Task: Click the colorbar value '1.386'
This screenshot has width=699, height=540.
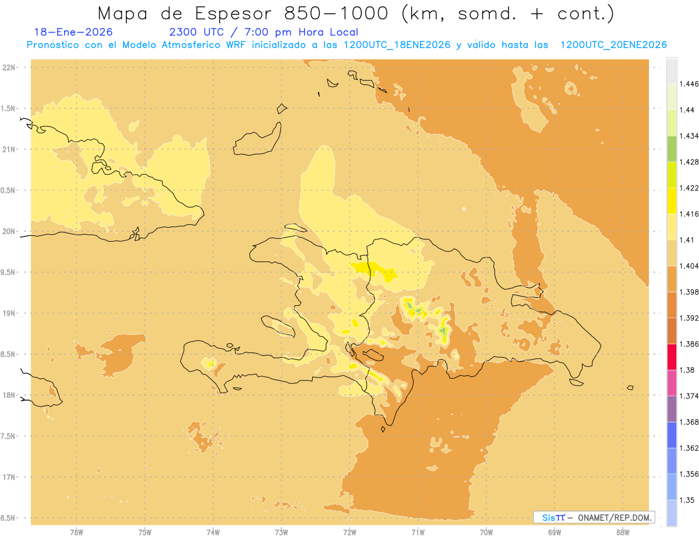Action: coord(689,344)
